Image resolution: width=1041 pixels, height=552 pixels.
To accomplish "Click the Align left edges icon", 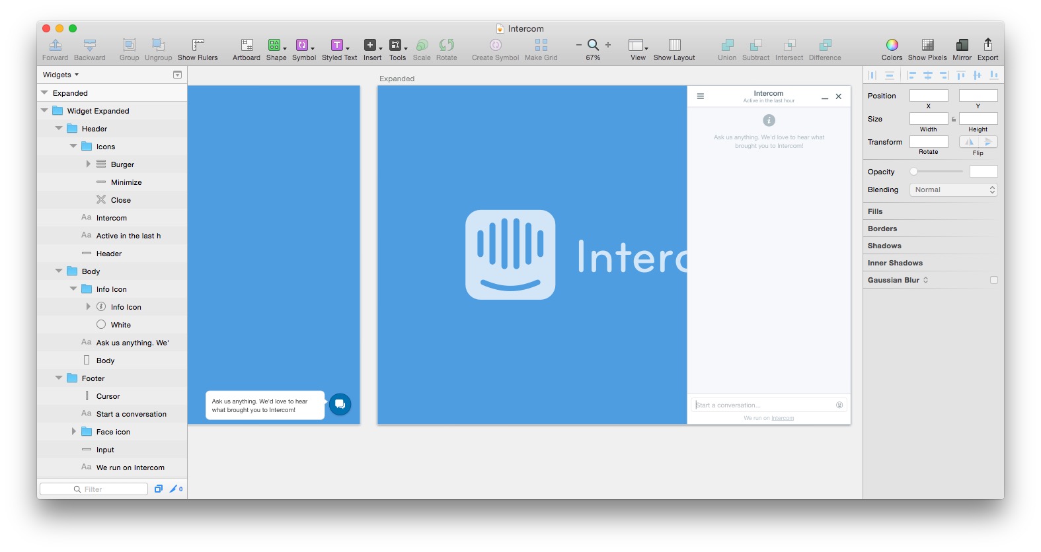I will [911, 75].
